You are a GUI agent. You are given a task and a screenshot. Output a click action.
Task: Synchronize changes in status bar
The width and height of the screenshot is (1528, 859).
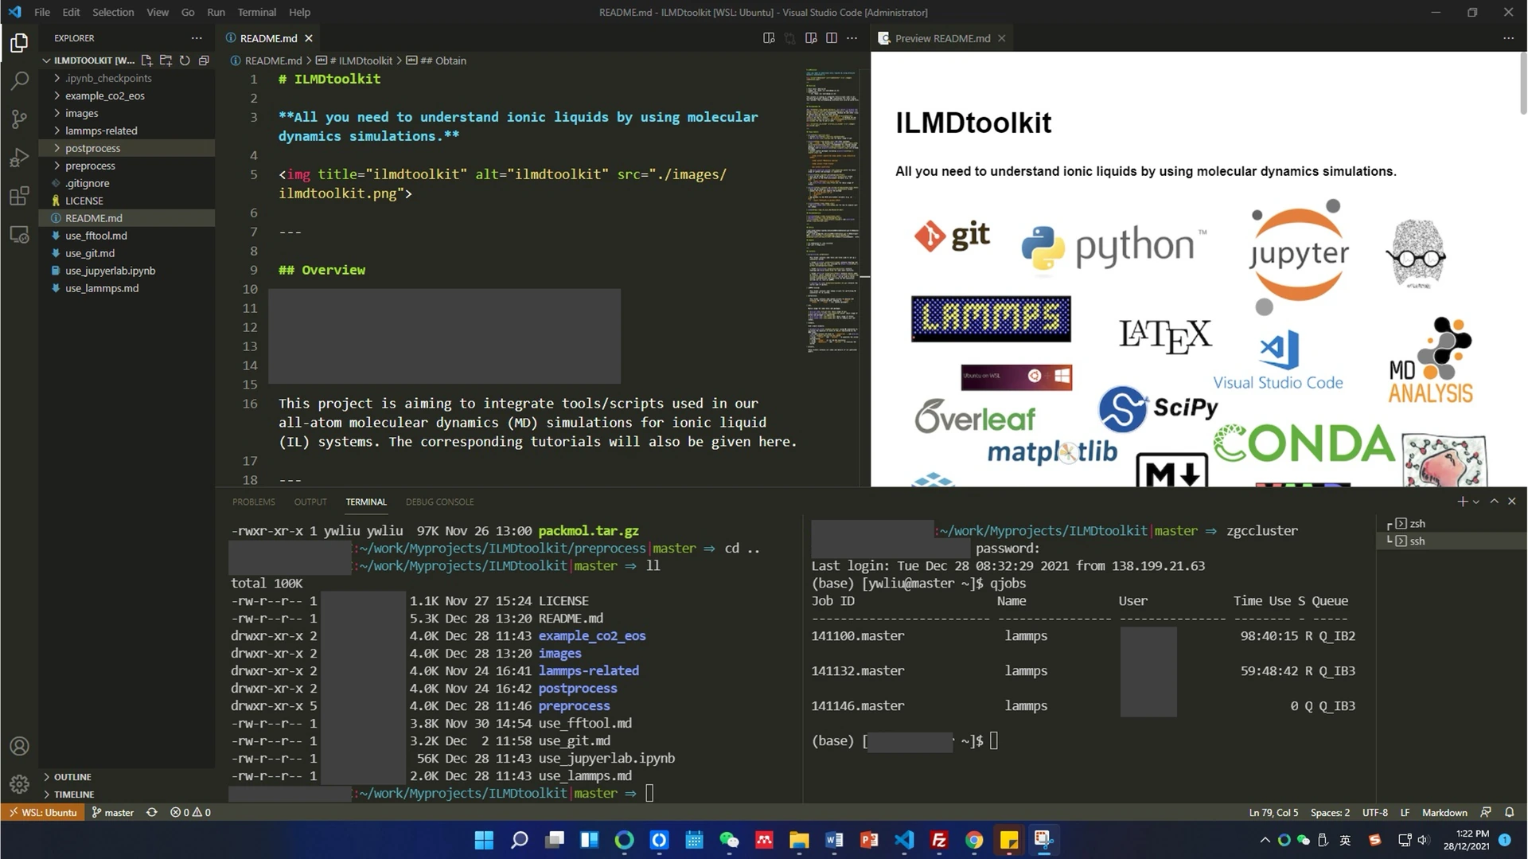click(152, 813)
